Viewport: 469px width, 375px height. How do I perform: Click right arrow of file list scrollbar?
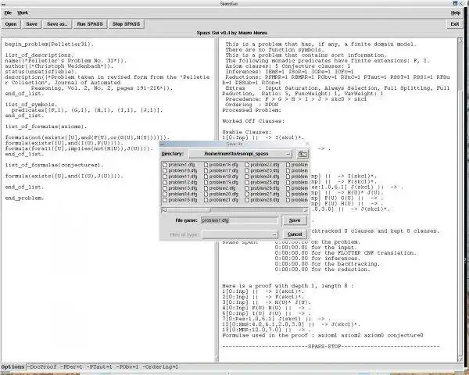click(305, 210)
